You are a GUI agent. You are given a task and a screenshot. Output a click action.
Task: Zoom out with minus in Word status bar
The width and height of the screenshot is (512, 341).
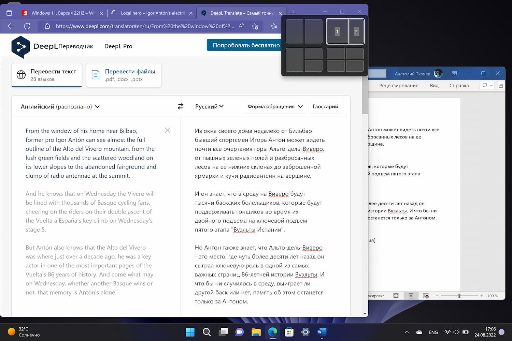437,296
